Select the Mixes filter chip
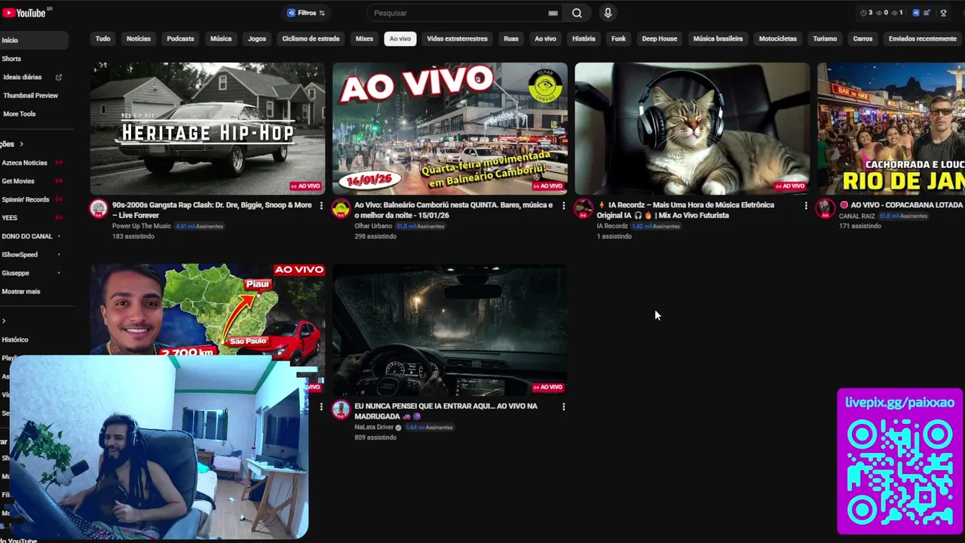 364,38
